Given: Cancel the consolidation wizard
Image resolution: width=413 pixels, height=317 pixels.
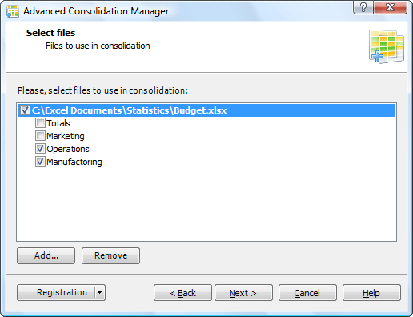Looking at the screenshot, I should tap(307, 293).
